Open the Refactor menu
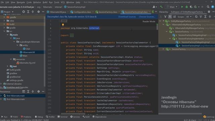Image resolution: width=215 pixels, height=121 pixels. tap(37, 2)
